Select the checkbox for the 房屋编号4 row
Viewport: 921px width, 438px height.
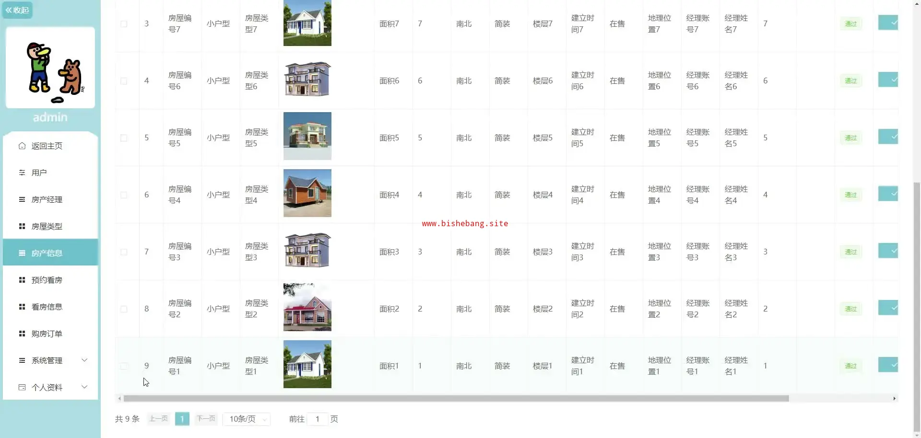coord(124,195)
